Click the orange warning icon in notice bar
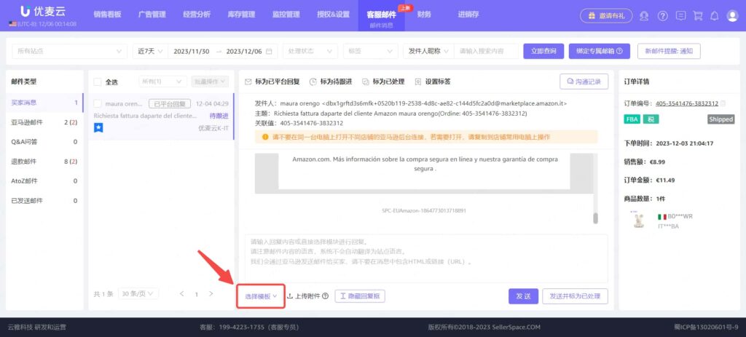Viewport: 746px width, 337px height. tap(265, 137)
